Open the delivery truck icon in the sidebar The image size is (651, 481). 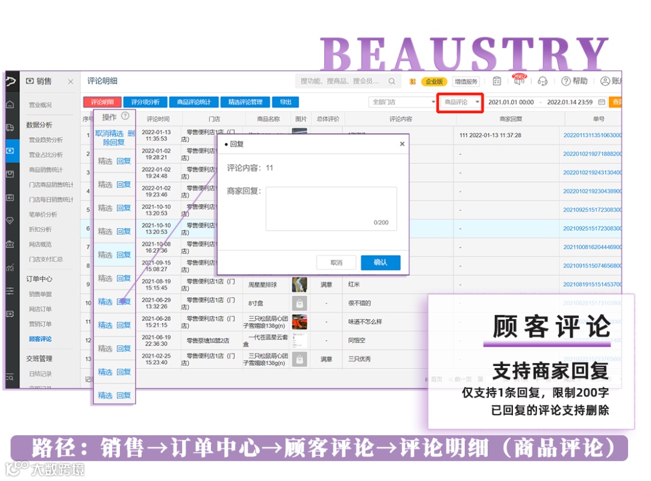pyautogui.click(x=10, y=127)
